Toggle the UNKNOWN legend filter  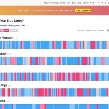pos(14,30)
